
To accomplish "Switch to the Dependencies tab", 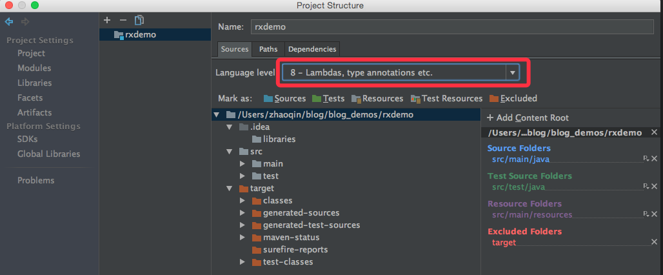I will coord(312,49).
